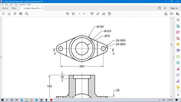Image resolution: width=181 pixels, height=102 pixels.
Task: Click the Save file icon
Action: [x=3, y=14]
